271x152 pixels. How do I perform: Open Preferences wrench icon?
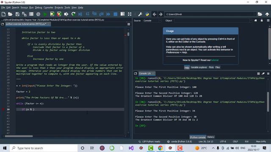coord(140,14)
